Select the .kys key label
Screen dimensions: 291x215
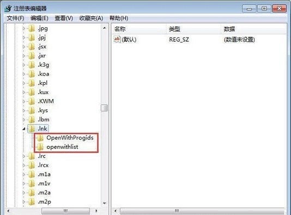coord(43,110)
